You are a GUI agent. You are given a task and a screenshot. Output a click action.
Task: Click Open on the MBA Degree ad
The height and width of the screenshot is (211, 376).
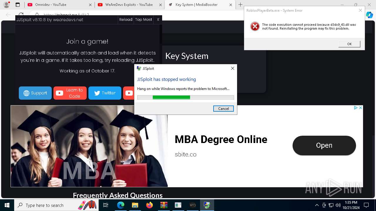pyautogui.click(x=324, y=145)
